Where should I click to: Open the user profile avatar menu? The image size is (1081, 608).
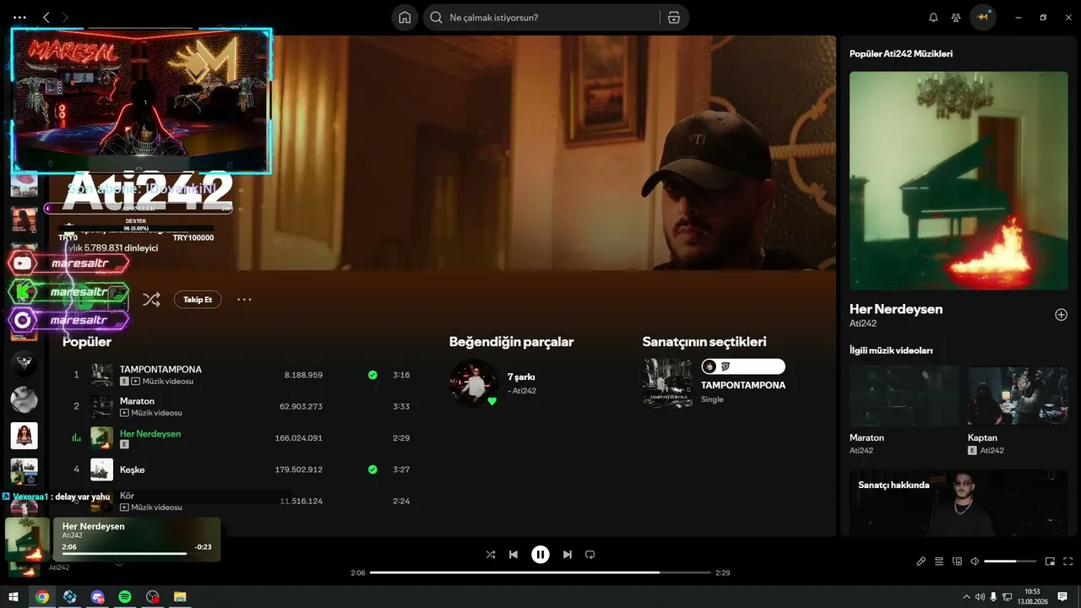pyautogui.click(x=982, y=18)
